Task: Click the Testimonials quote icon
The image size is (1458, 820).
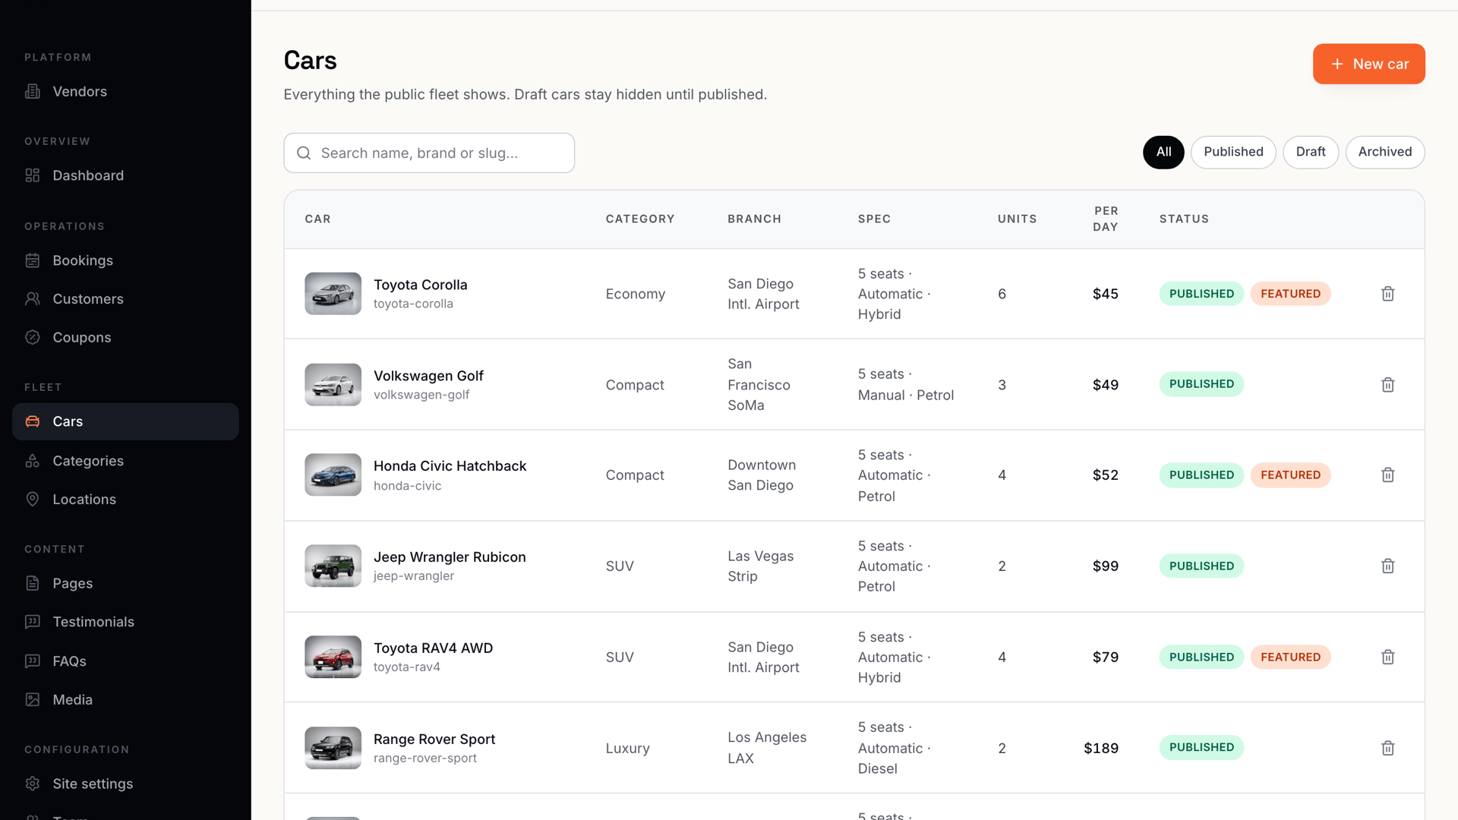Action: pos(33,622)
